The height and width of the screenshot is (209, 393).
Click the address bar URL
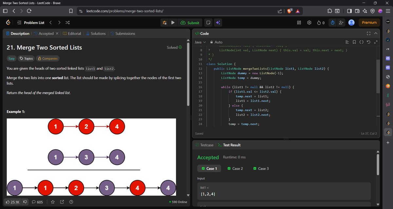[x=125, y=11]
